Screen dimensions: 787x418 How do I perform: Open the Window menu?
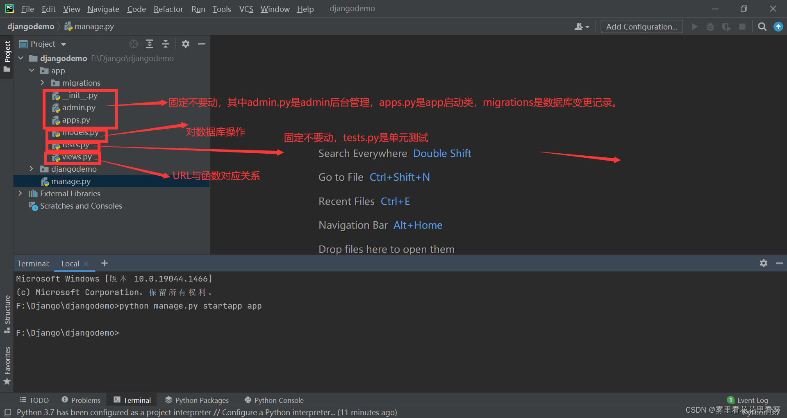tap(275, 9)
